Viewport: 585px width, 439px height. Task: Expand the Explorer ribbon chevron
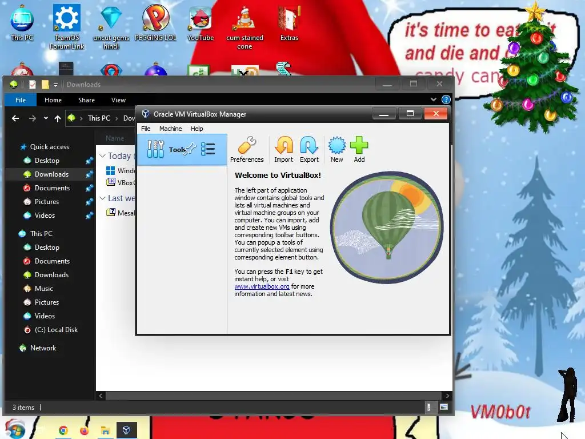(433, 99)
